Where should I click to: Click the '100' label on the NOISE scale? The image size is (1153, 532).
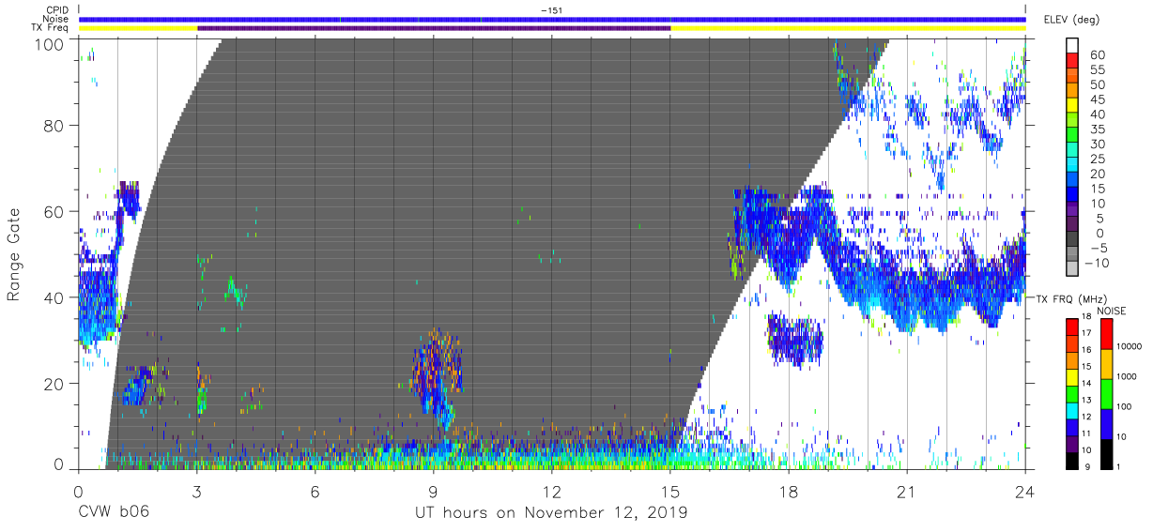click(1124, 406)
